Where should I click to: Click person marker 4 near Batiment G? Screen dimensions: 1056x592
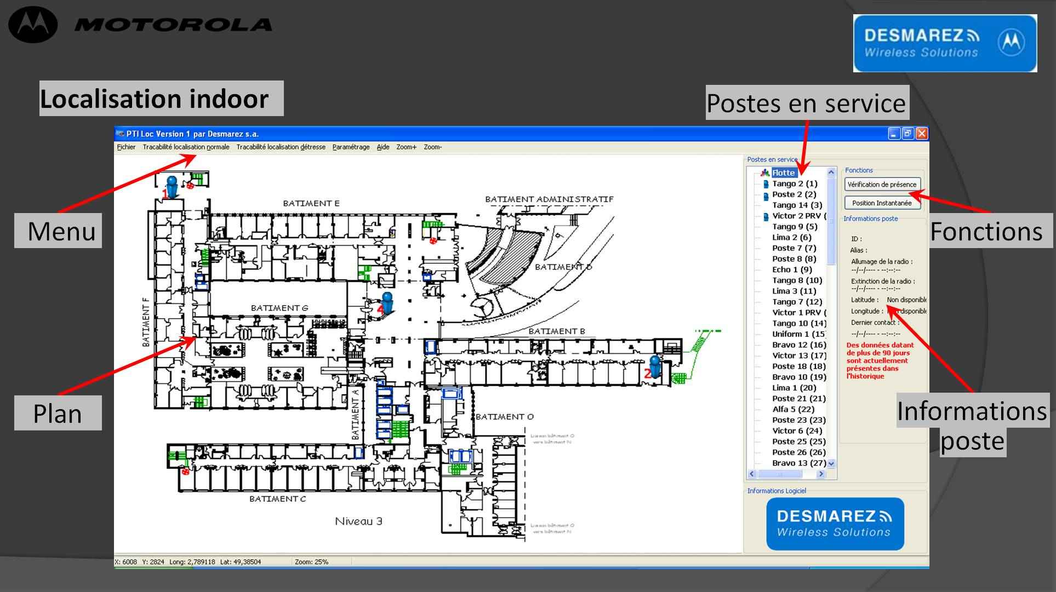(x=387, y=303)
